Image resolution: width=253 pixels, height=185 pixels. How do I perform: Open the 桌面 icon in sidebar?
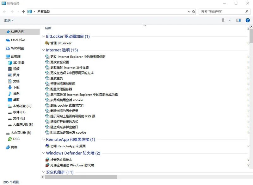point(10,100)
